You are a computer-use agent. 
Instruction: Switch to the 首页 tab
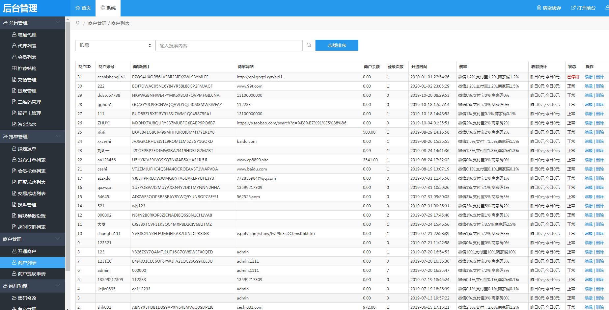point(83,8)
